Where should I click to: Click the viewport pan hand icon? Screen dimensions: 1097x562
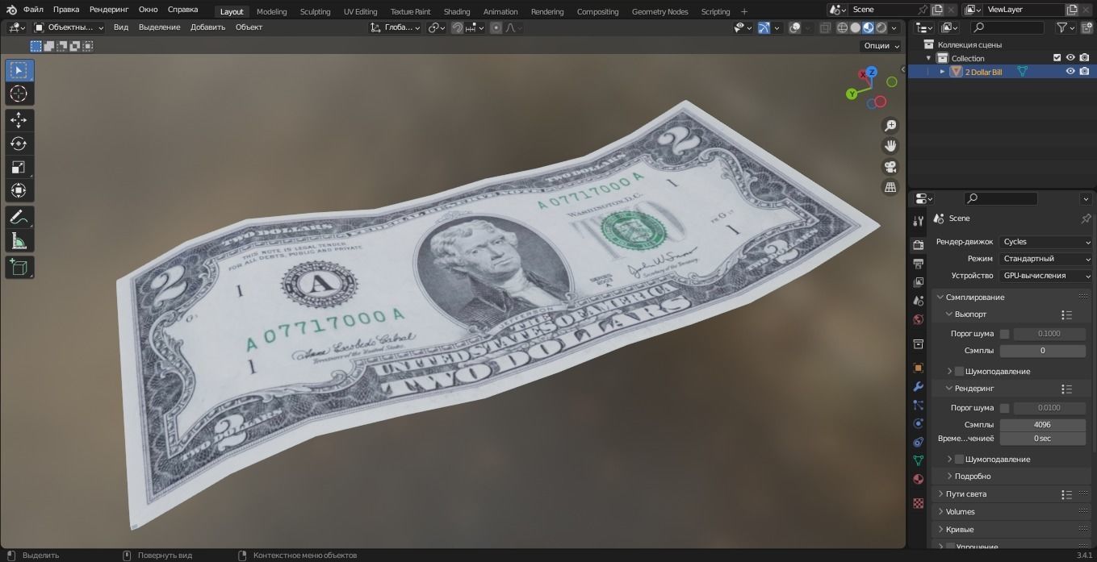tap(890, 146)
